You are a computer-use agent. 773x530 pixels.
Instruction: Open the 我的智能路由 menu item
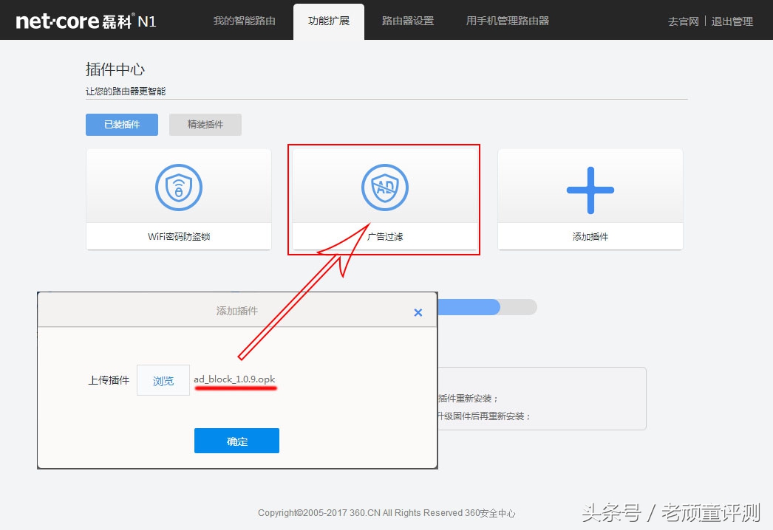click(244, 21)
